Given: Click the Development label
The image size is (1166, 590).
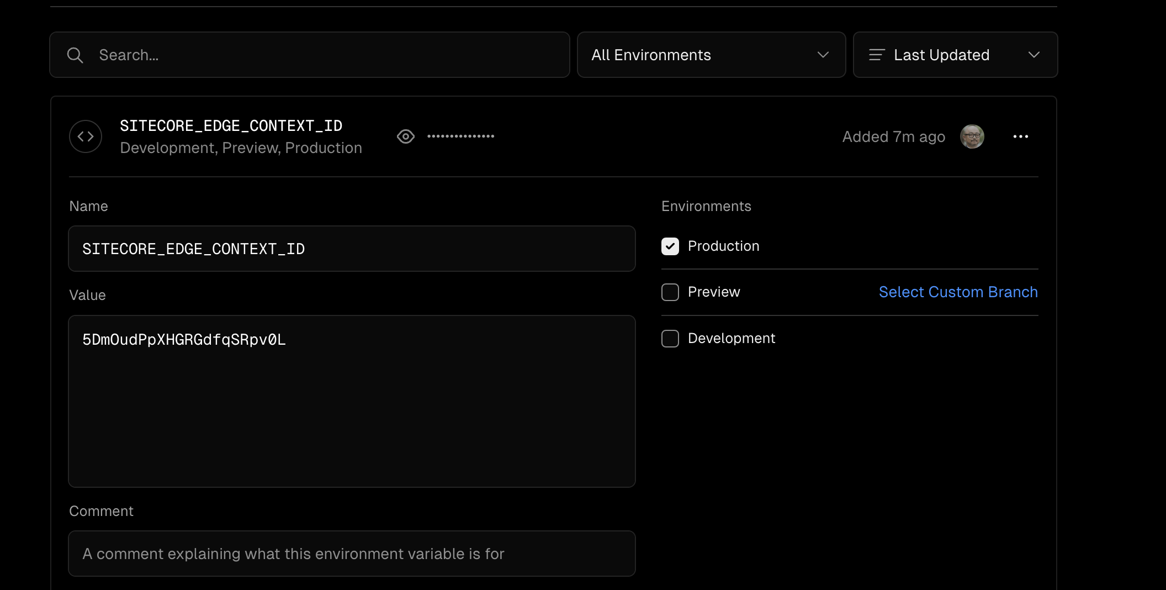Looking at the screenshot, I should (x=732, y=339).
